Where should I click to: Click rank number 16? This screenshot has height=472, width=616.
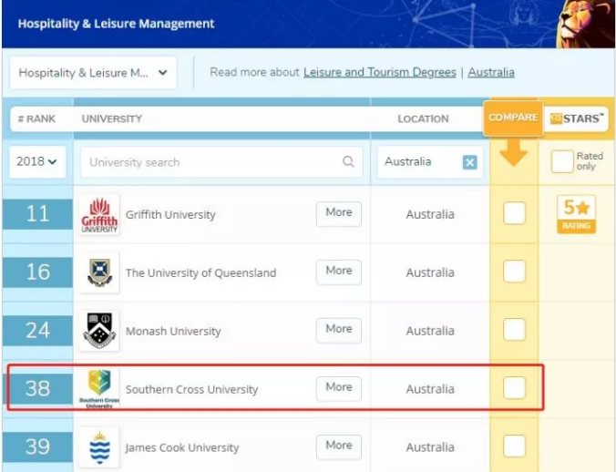pos(37,272)
